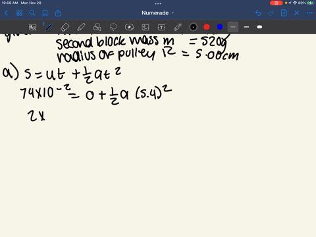Bookmark the current page
The height and width of the screenshot is (237, 316).
pyautogui.click(x=45, y=13)
